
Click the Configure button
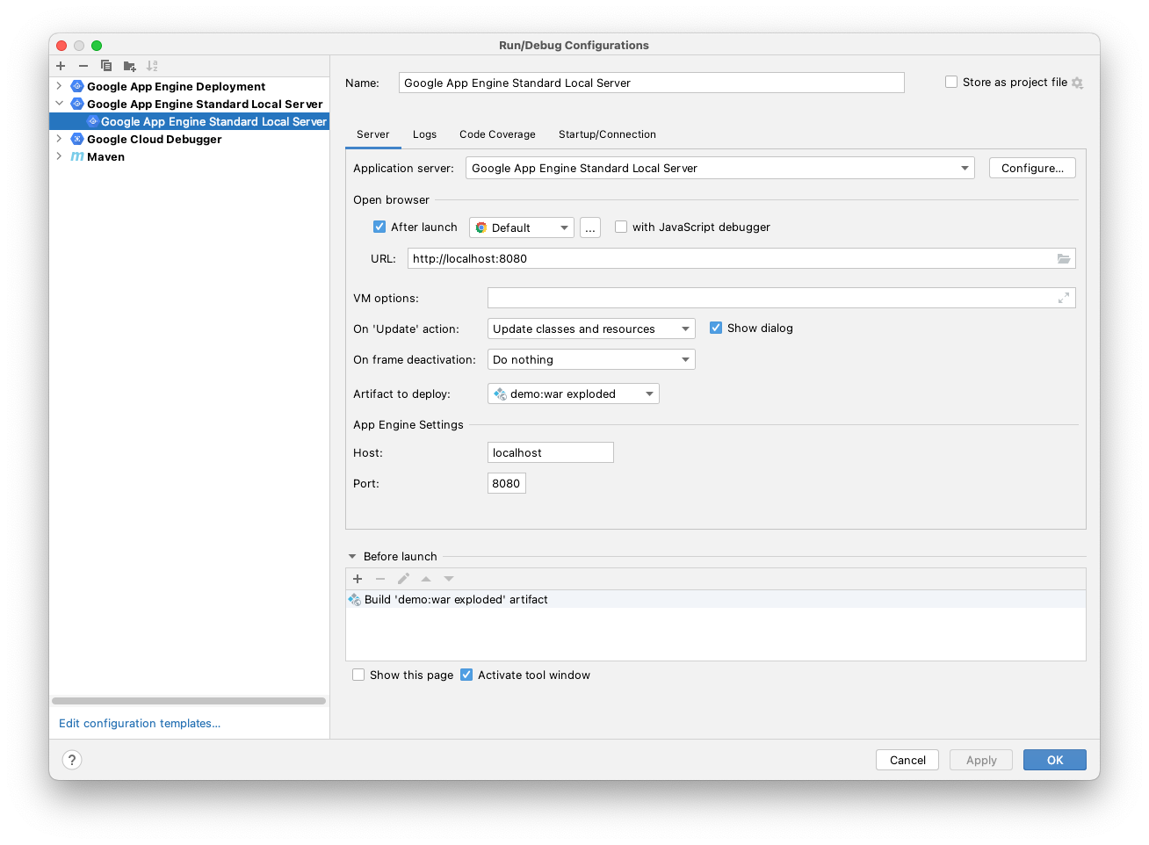pos(1032,168)
